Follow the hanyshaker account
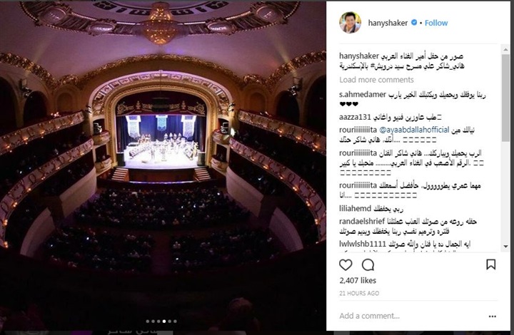514x335 pixels. click(436, 23)
